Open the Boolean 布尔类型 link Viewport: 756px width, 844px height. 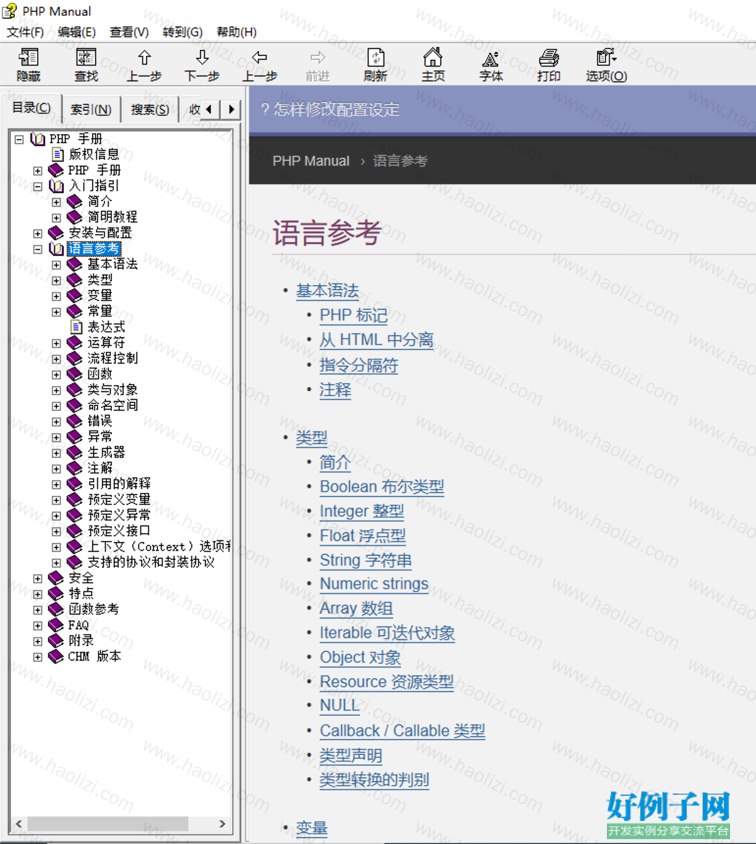tap(382, 487)
